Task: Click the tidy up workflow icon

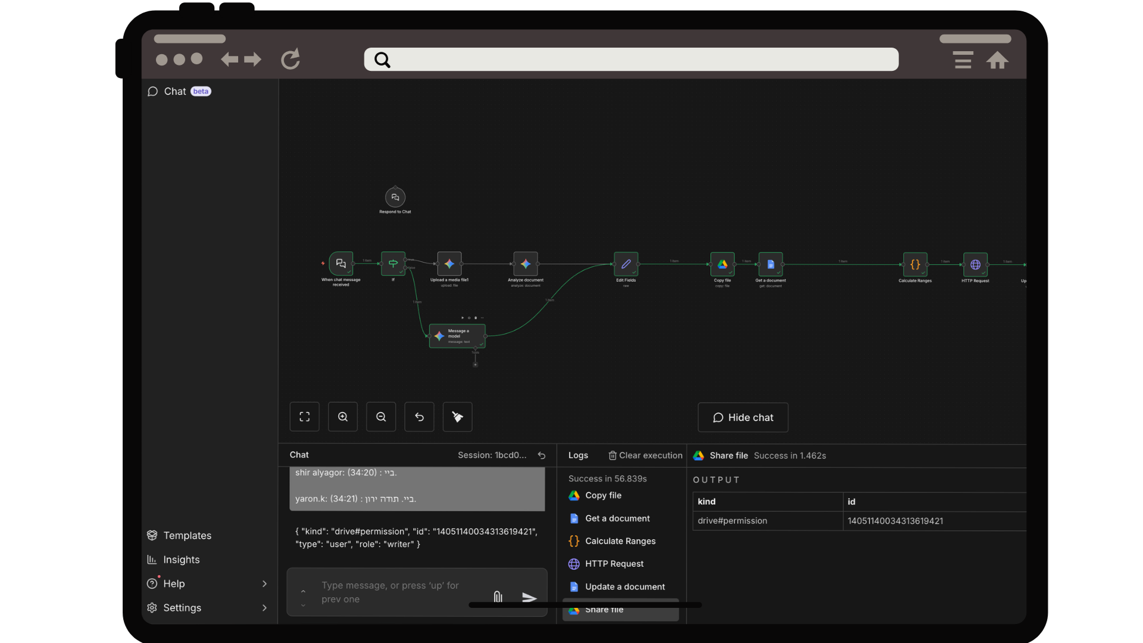Action: [457, 417]
